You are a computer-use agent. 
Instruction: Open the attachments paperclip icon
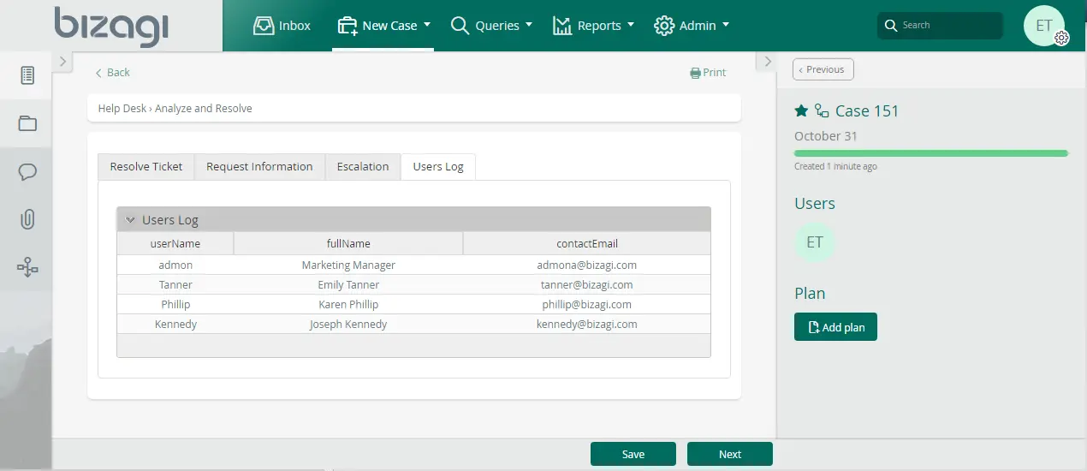tap(27, 219)
